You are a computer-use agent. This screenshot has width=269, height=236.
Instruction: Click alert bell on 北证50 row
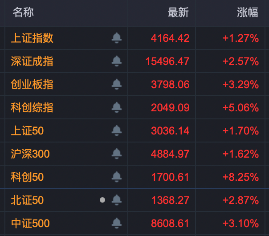[x=117, y=200]
